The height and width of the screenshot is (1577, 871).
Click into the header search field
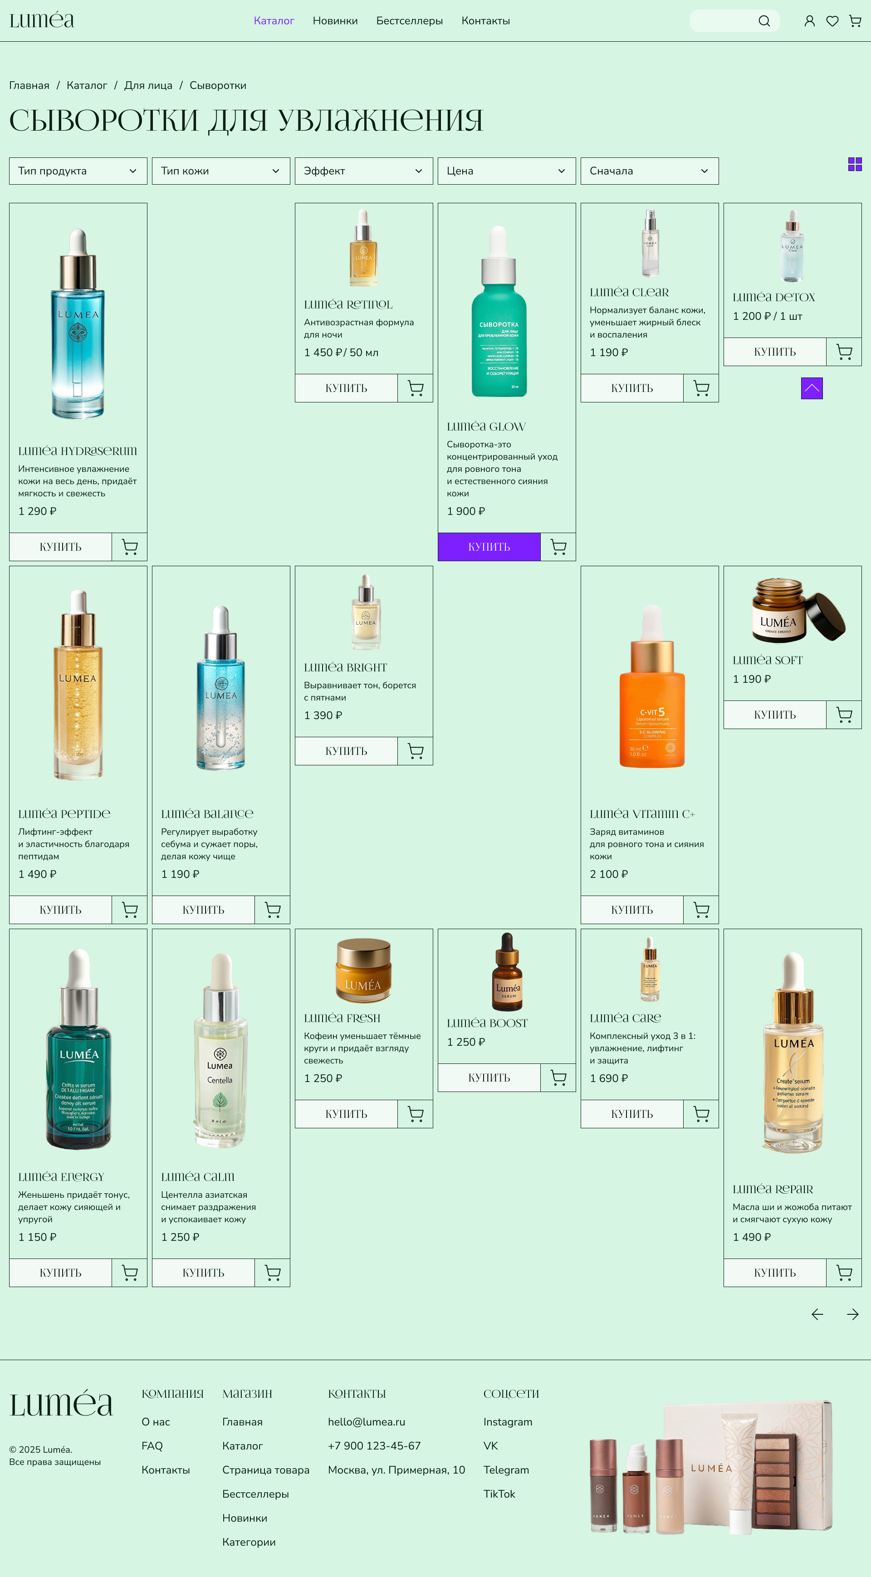pyautogui.click(x=722, y=21)
